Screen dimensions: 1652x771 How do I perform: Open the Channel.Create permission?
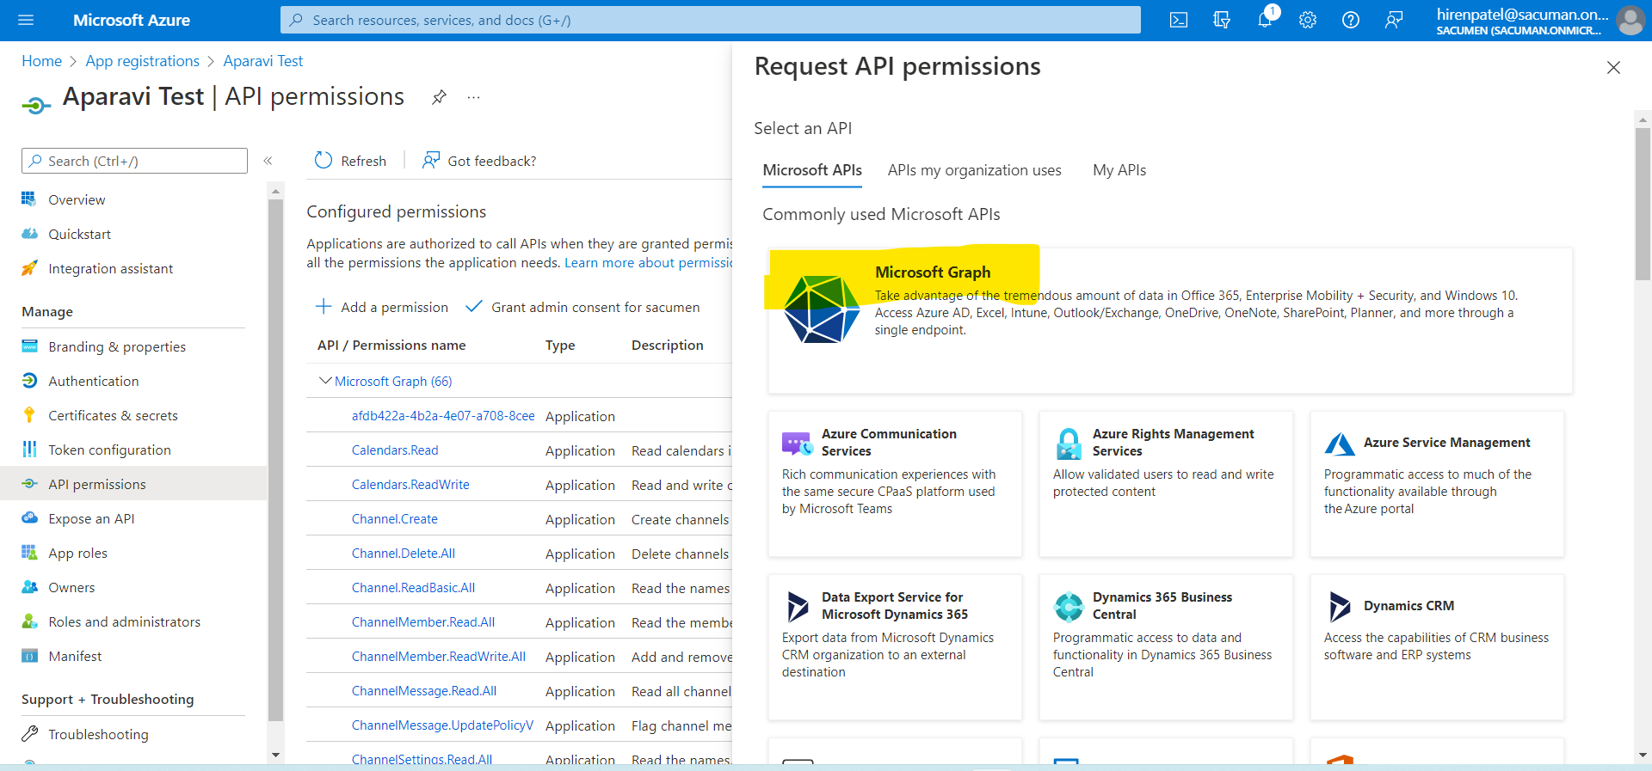click(394, 519)
